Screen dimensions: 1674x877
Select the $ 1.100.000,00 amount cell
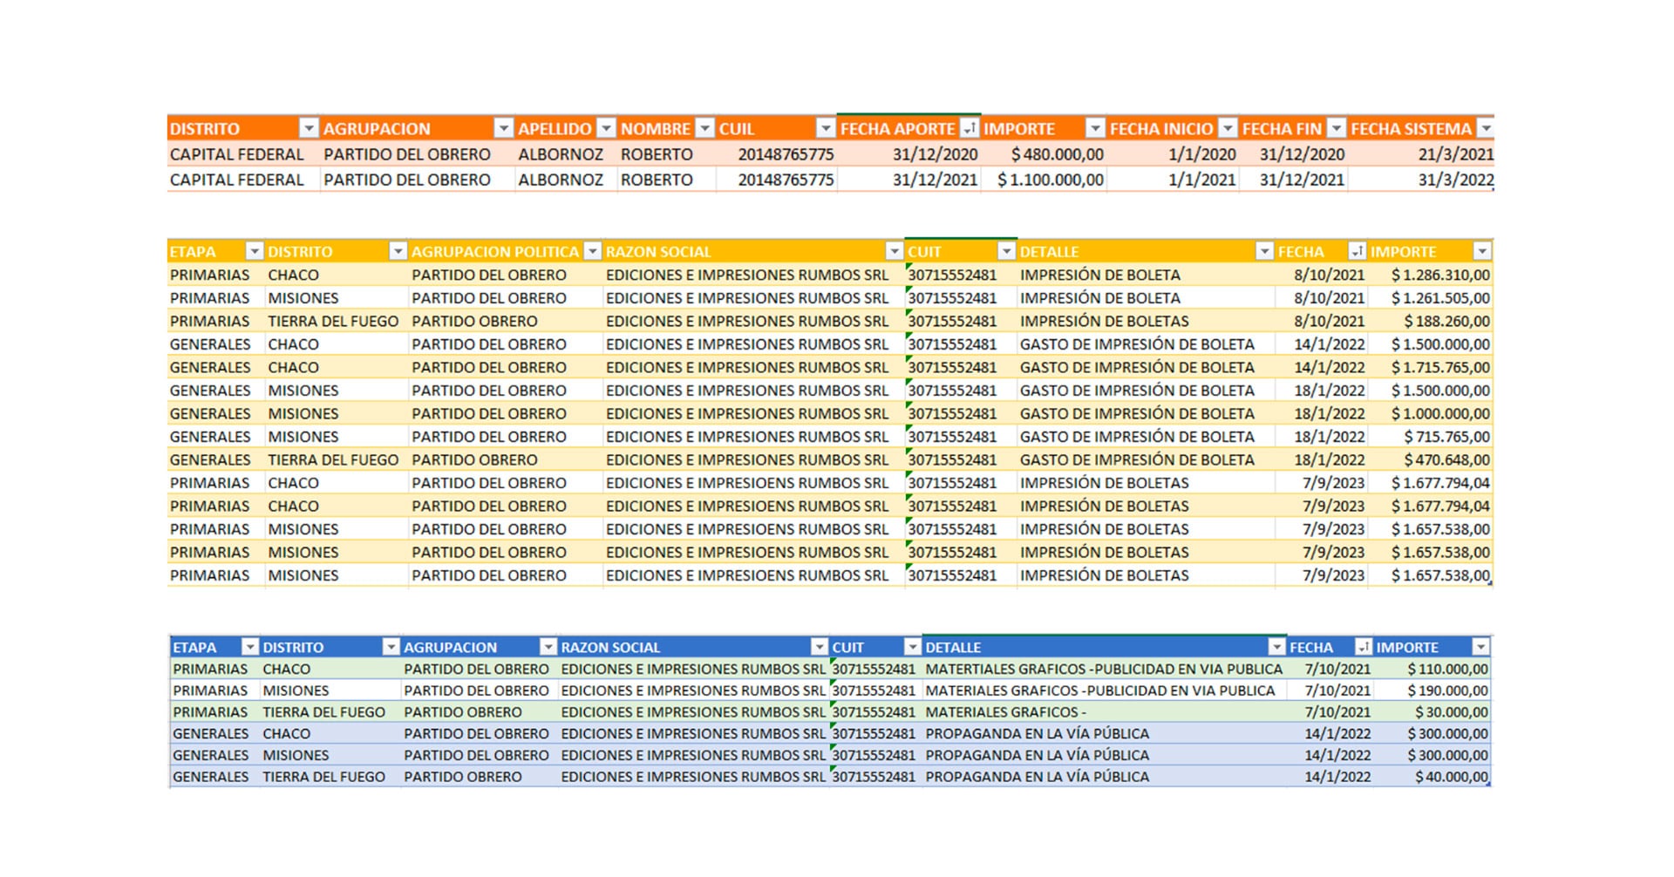pos(1050,180)
